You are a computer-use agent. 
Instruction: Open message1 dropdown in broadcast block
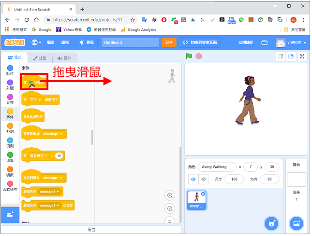pos(49,192)
